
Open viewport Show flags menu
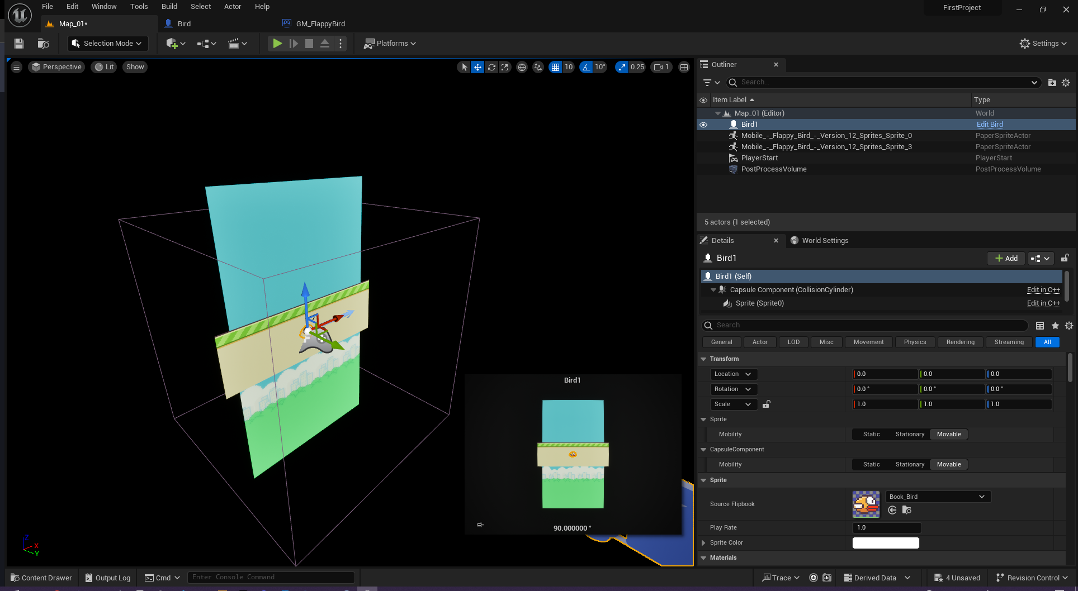pyautogui.click(x=135, y=67)
